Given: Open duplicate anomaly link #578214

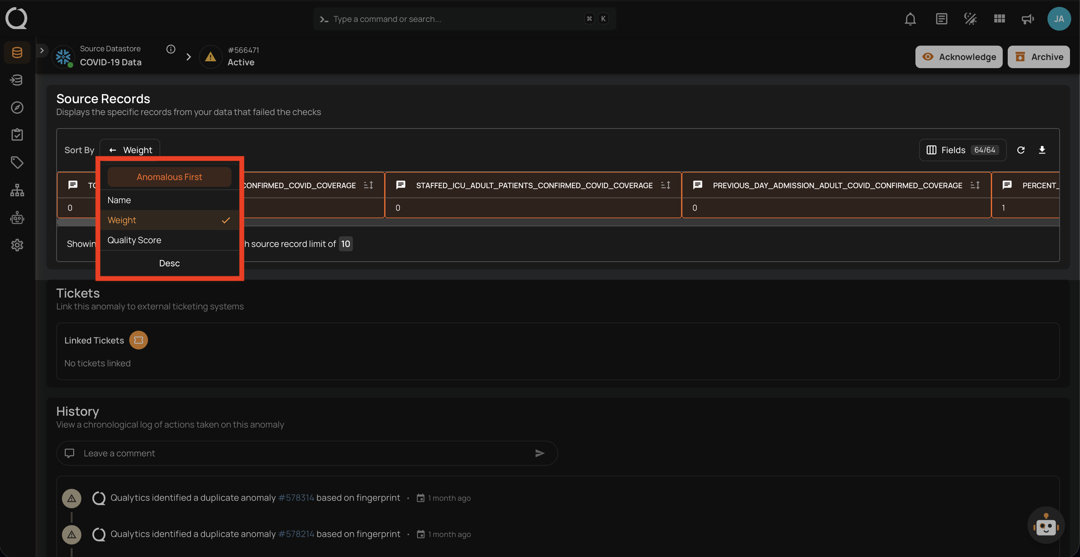Looking at the screenshot, I should (x=296, y=534).
